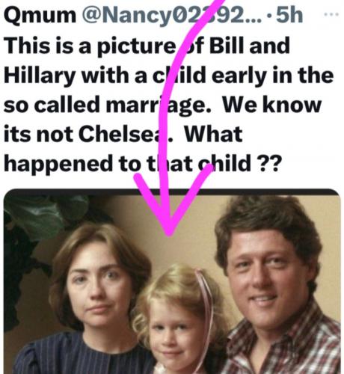Click the phrase 'so called marriage'
The height and width of the screenshot is (374, 344).
107,105
